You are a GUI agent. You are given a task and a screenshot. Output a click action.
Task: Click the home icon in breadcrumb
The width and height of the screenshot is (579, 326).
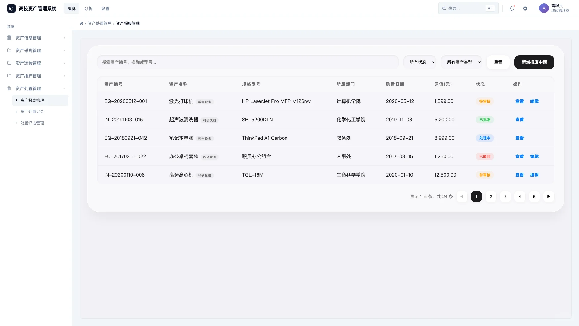81,23
